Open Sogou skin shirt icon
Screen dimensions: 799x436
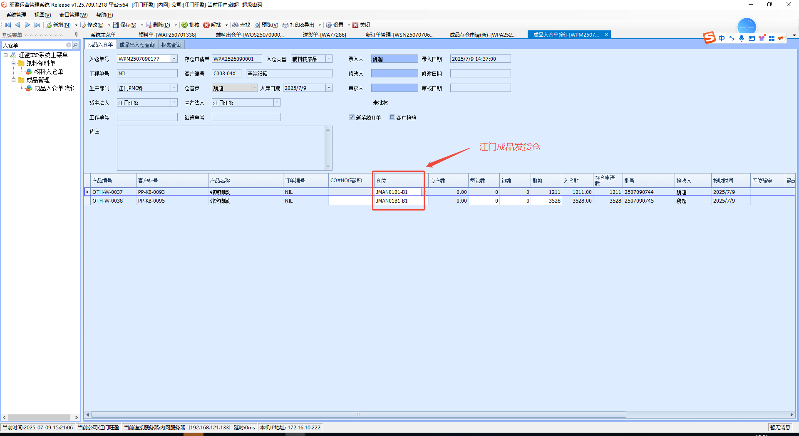point(762,38)
